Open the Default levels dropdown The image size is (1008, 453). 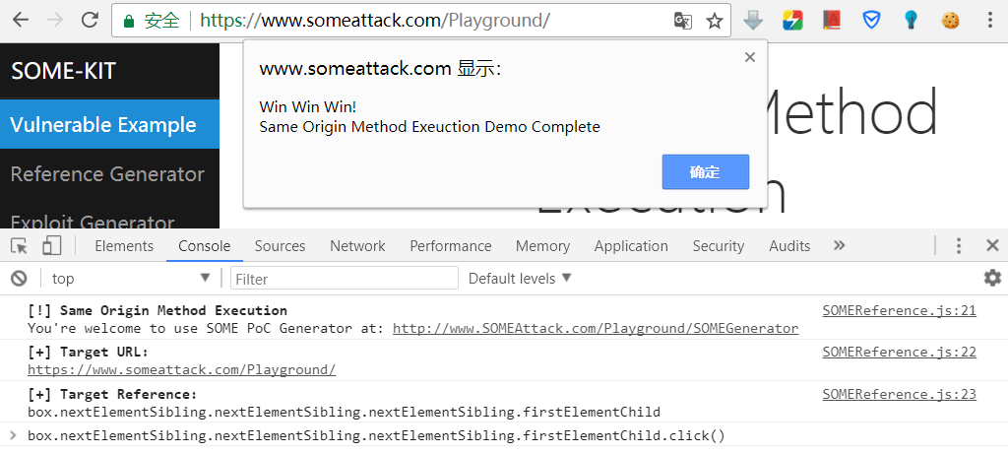tap(520, 278)
